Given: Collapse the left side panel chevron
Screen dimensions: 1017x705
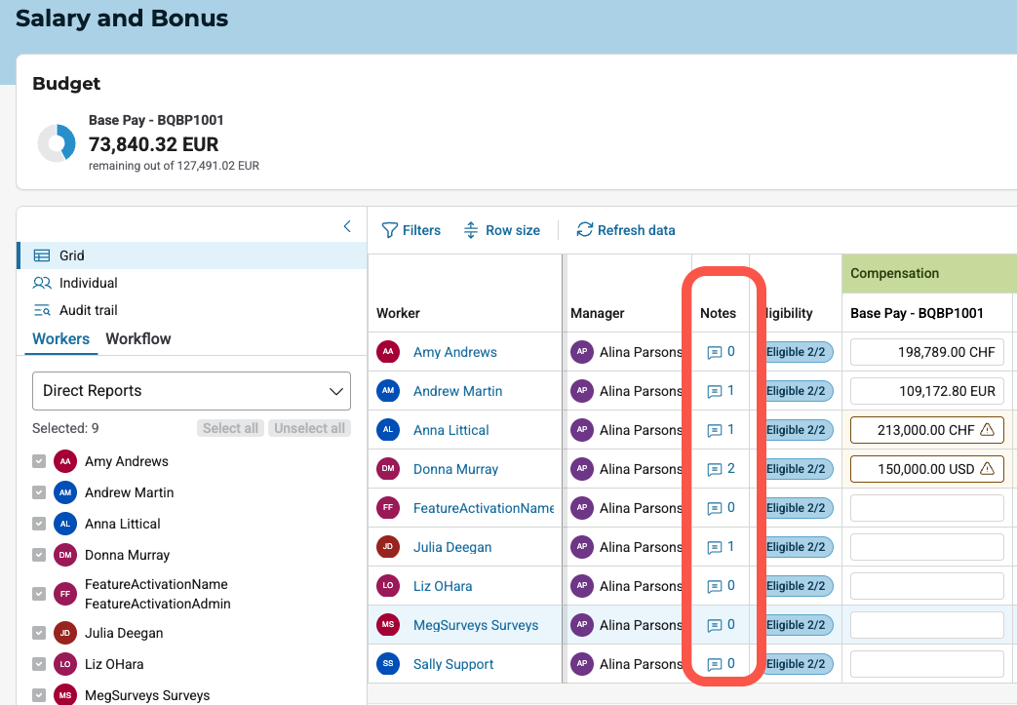Looking at the screenshot, I should (x=347, y=226).
